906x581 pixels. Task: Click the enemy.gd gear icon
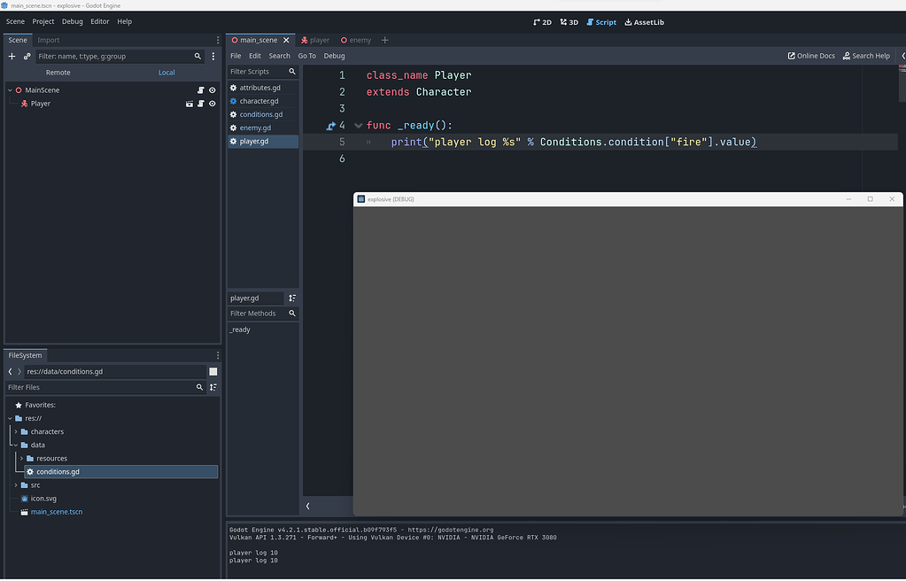tap(233, 128)
